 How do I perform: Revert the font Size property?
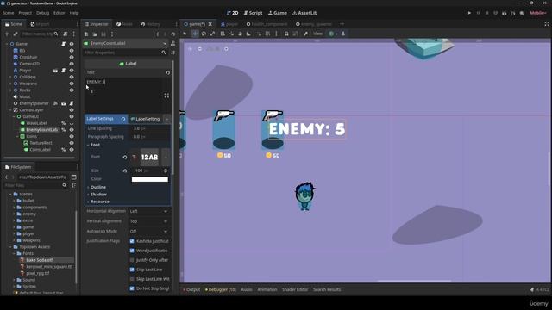pyautogui.click(x=124, y=170)
